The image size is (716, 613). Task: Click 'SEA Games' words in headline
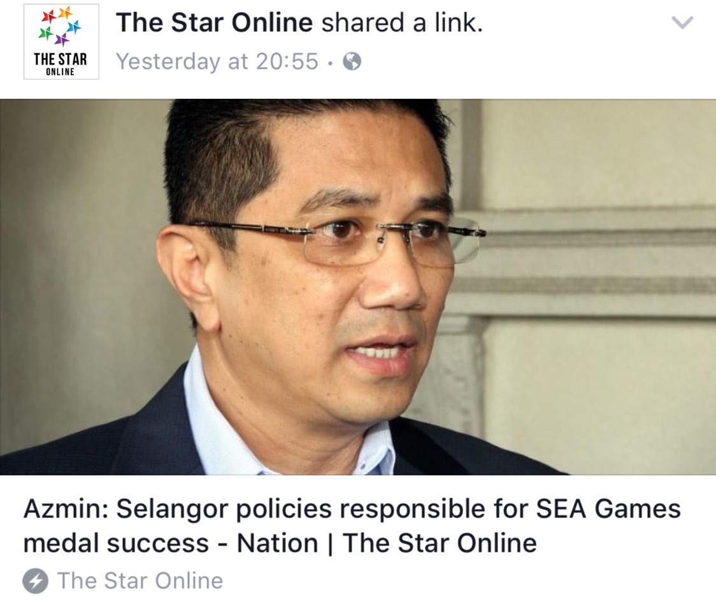[x=608, y=508]
